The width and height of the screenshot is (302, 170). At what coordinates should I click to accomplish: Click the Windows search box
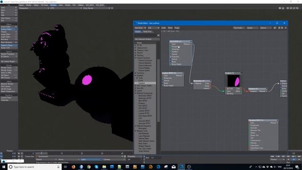point(34,167)
